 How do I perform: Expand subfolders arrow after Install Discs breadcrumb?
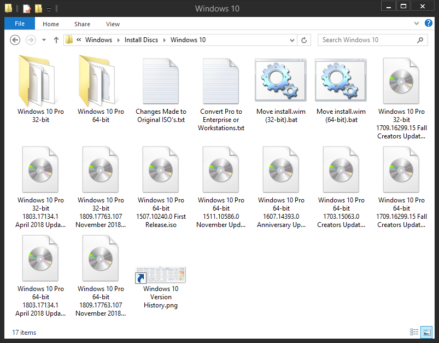point(165,40)
